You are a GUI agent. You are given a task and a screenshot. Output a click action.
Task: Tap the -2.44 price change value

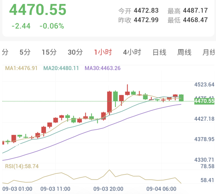21,26
